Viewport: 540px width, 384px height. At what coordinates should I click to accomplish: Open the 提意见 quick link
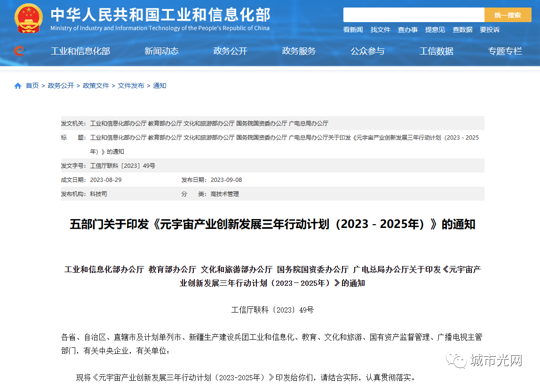[435, 30]
